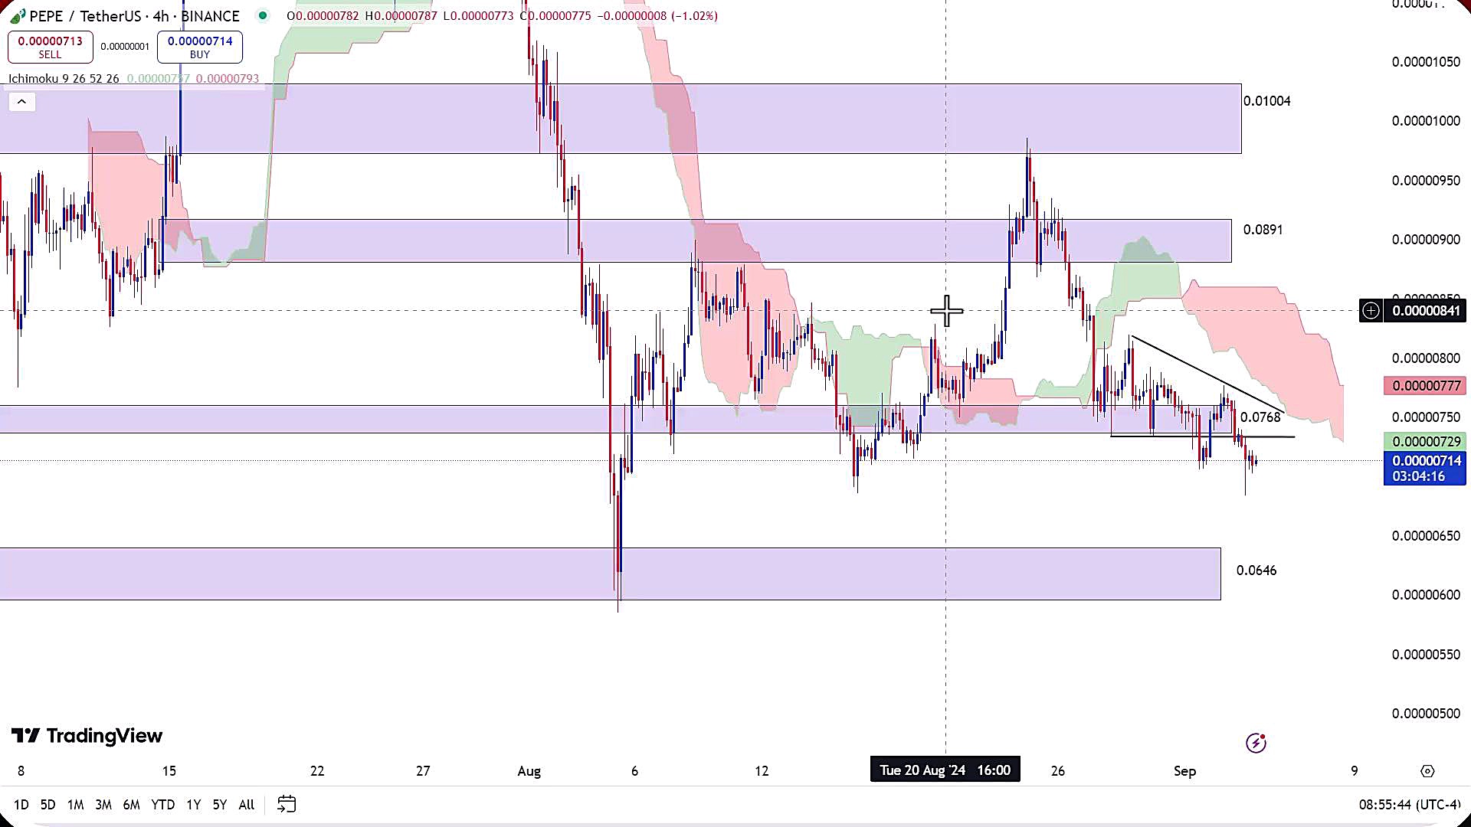
Task: Click the blue 0.00000714 current price label
Action: pyautogui.click(x=1425, y=468)
